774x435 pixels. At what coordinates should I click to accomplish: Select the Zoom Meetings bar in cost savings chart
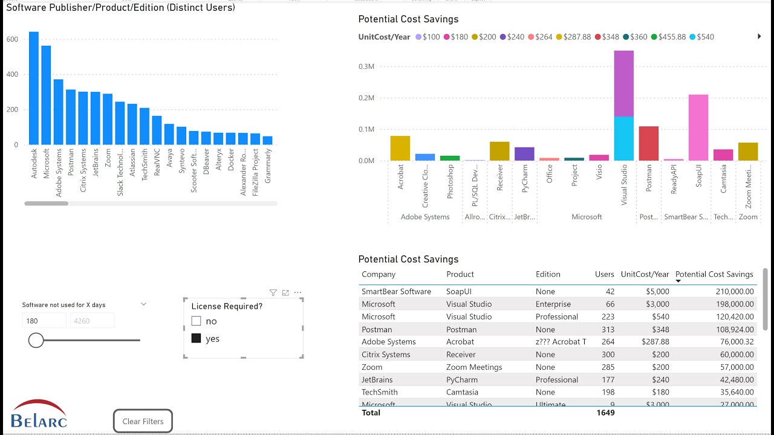(748, 152)
